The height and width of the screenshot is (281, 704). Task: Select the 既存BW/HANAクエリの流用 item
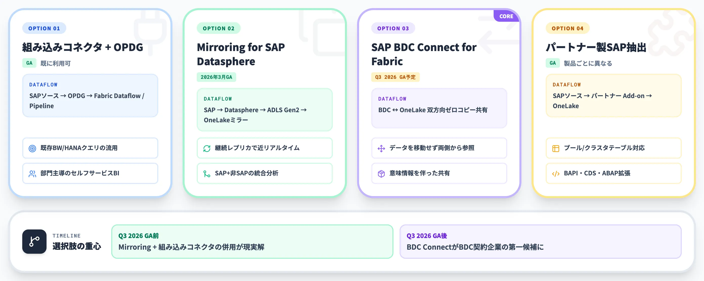pyautogui.click(x=90, y=148)
